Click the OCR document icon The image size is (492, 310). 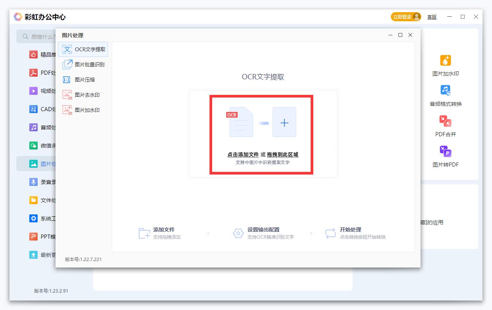[x=240, y=122]
